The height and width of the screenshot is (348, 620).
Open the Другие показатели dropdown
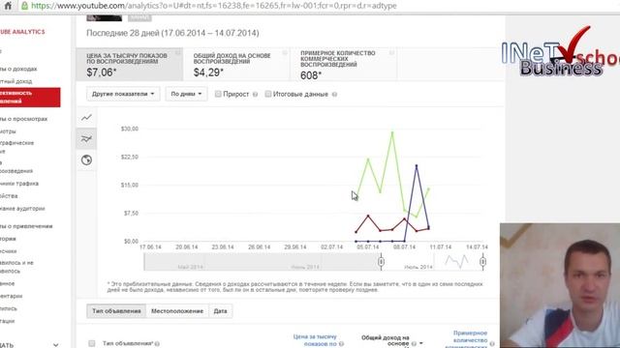tap(123, 94)
